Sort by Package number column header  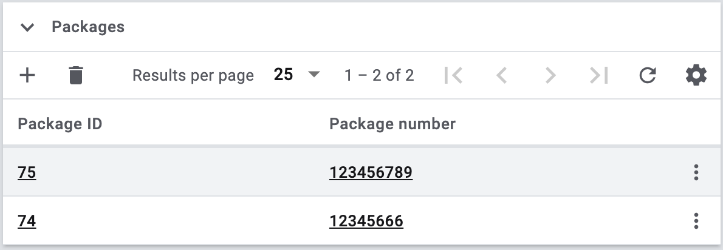[x=392, y=124]
